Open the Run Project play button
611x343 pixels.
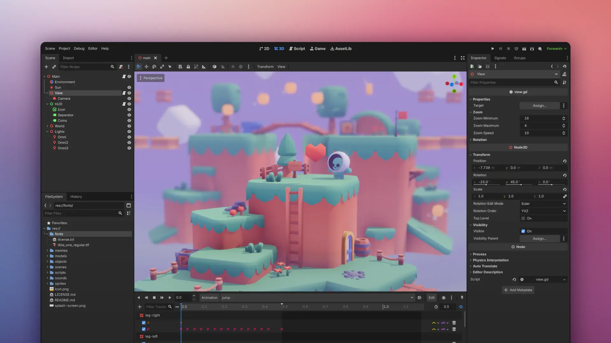click(493, 49)
